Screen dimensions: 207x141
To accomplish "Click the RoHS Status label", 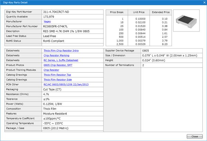I will (x=13, y=41).
